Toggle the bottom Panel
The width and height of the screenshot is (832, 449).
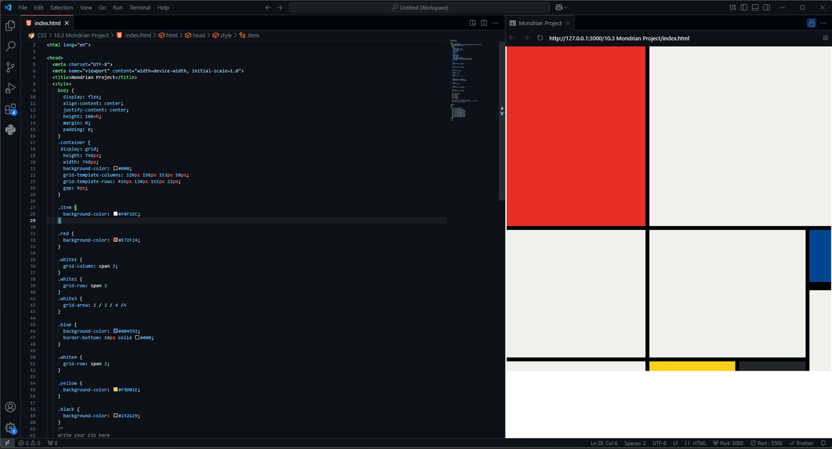755,7
